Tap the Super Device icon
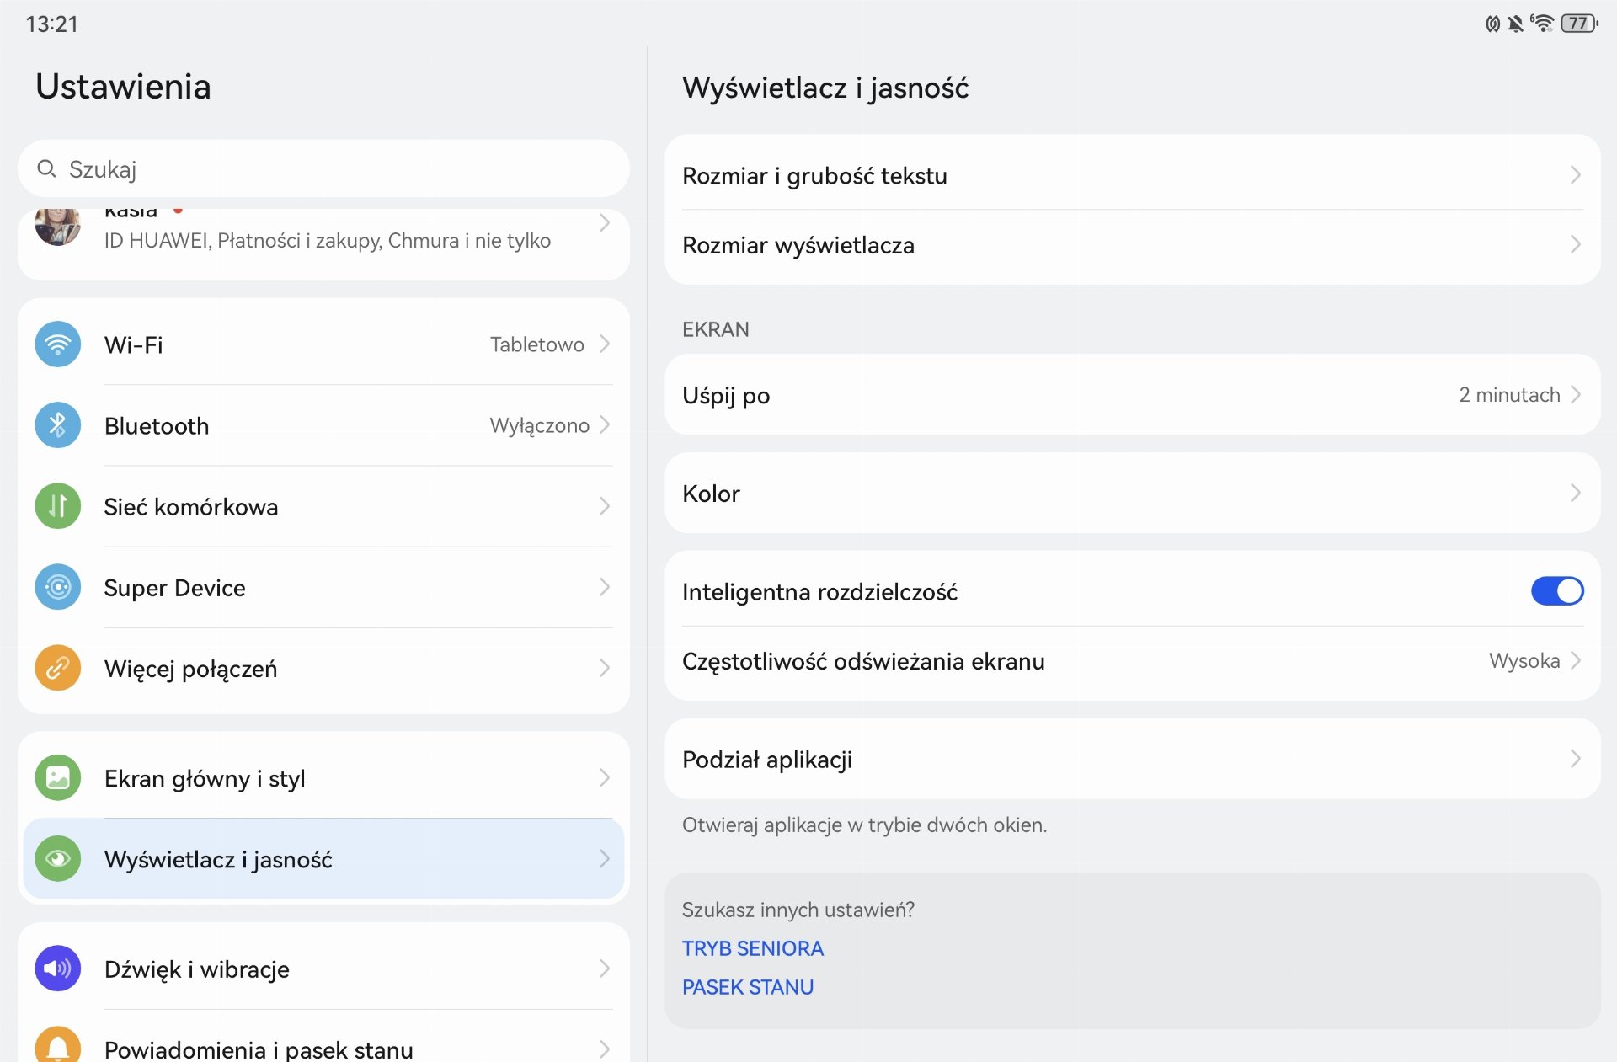This screenshot has height=1062, width=1617. click(x=57, y=587)
